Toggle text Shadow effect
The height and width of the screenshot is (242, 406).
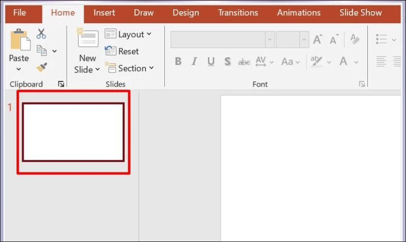tap(227, 61)
